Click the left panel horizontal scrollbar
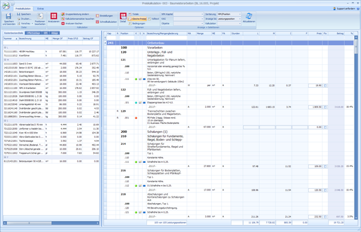Image resolution: width=361 pixels, height=232 pixels. tap(51, 223)
